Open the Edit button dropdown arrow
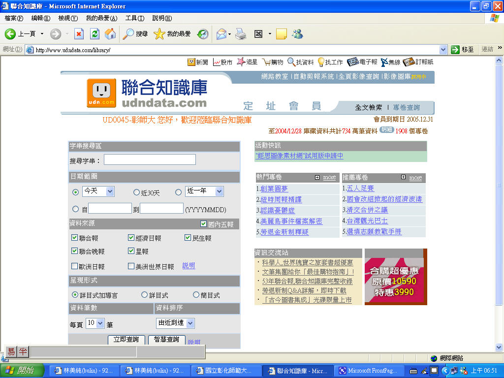504x378 pixels. click(x=270, y=34)
